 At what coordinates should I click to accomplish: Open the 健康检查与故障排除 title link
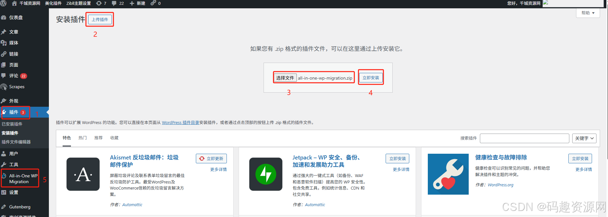(501, 157)
